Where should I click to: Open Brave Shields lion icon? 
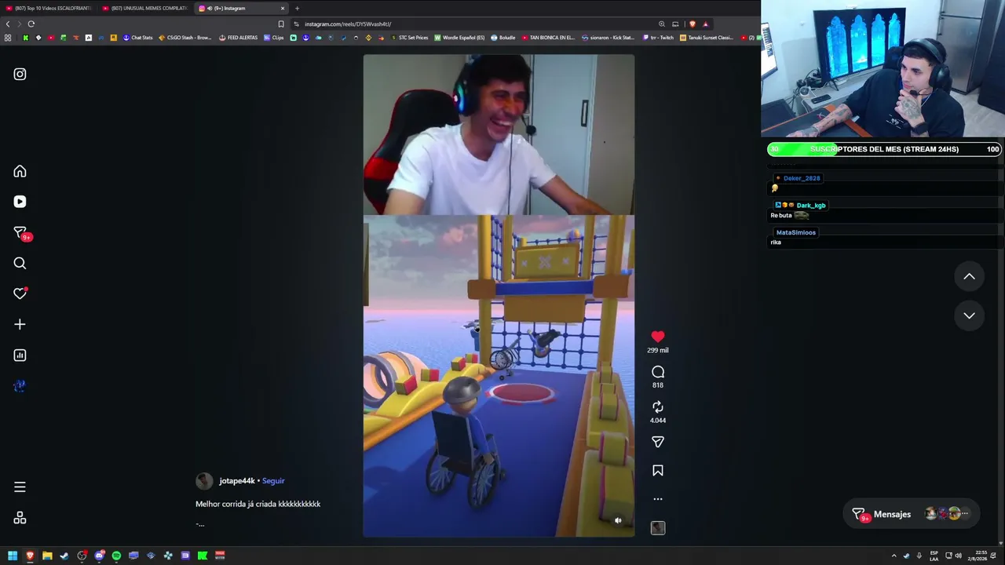692,24
